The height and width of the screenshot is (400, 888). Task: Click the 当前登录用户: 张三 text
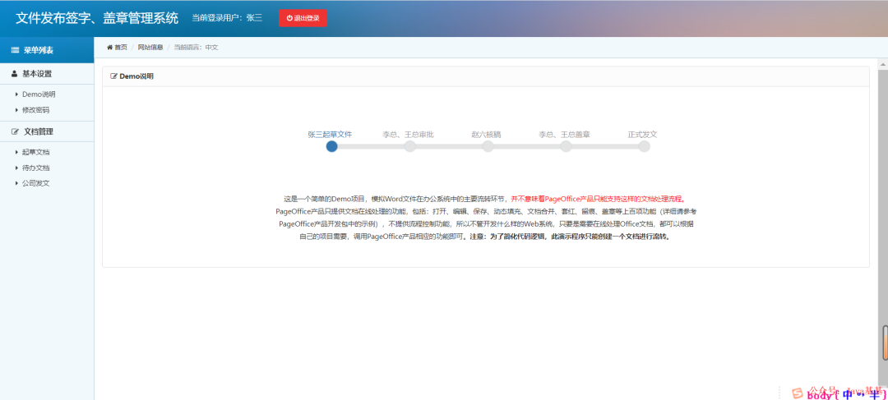pyautogui.click(x=227, y=18)
